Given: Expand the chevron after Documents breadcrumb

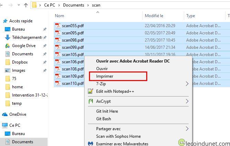Looking at the screenshot, I should pos(88,5).
